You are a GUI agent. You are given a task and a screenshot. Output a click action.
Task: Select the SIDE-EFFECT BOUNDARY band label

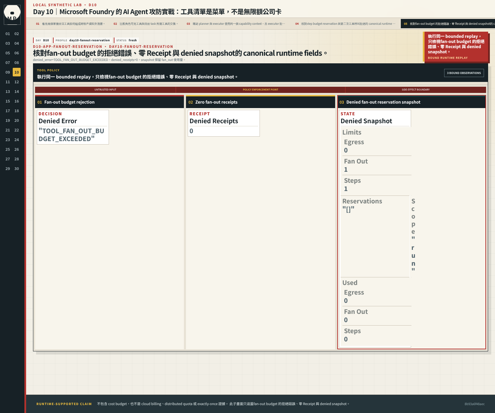[416, 89]
